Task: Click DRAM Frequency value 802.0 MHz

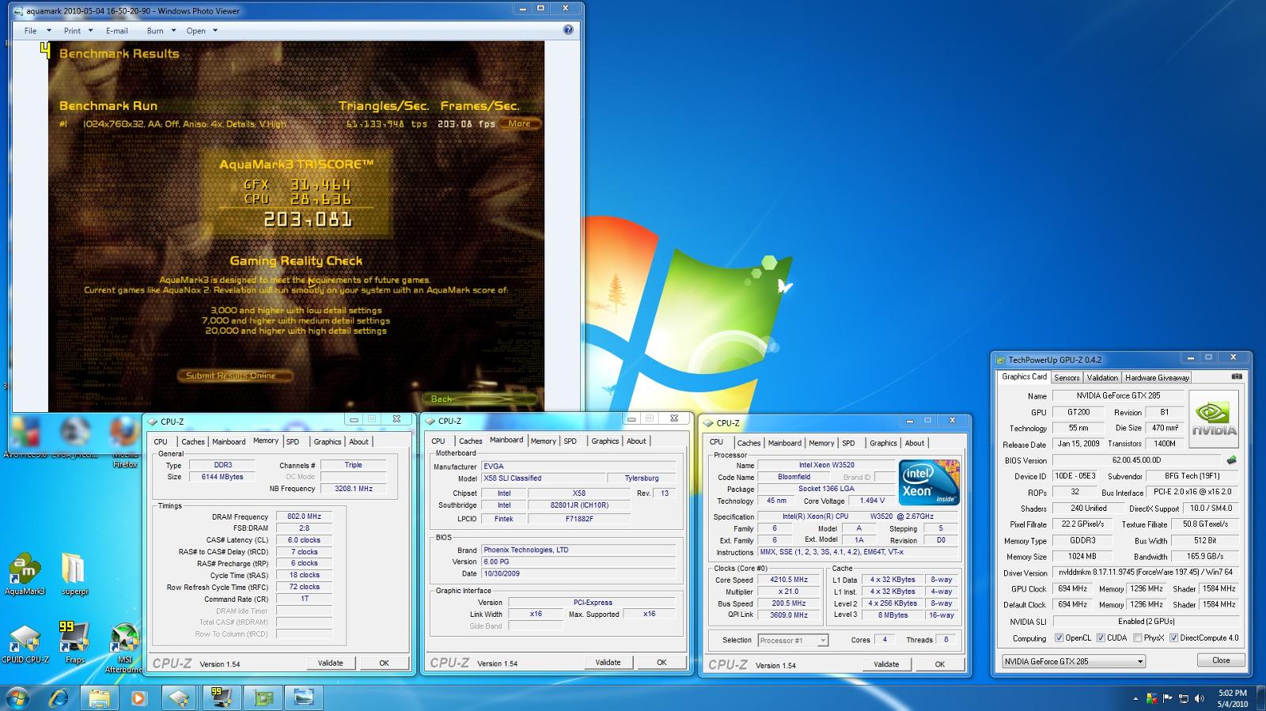Action: click(x=304, y=516)
